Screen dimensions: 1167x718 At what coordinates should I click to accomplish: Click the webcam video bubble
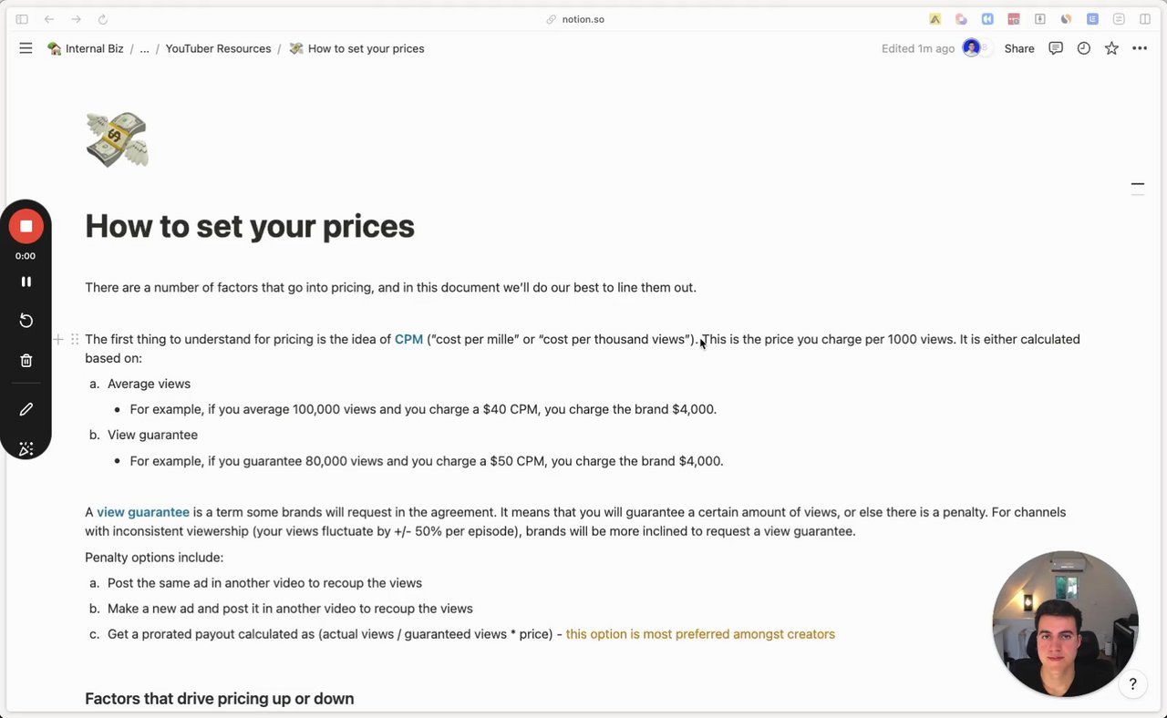[1065, 624]
